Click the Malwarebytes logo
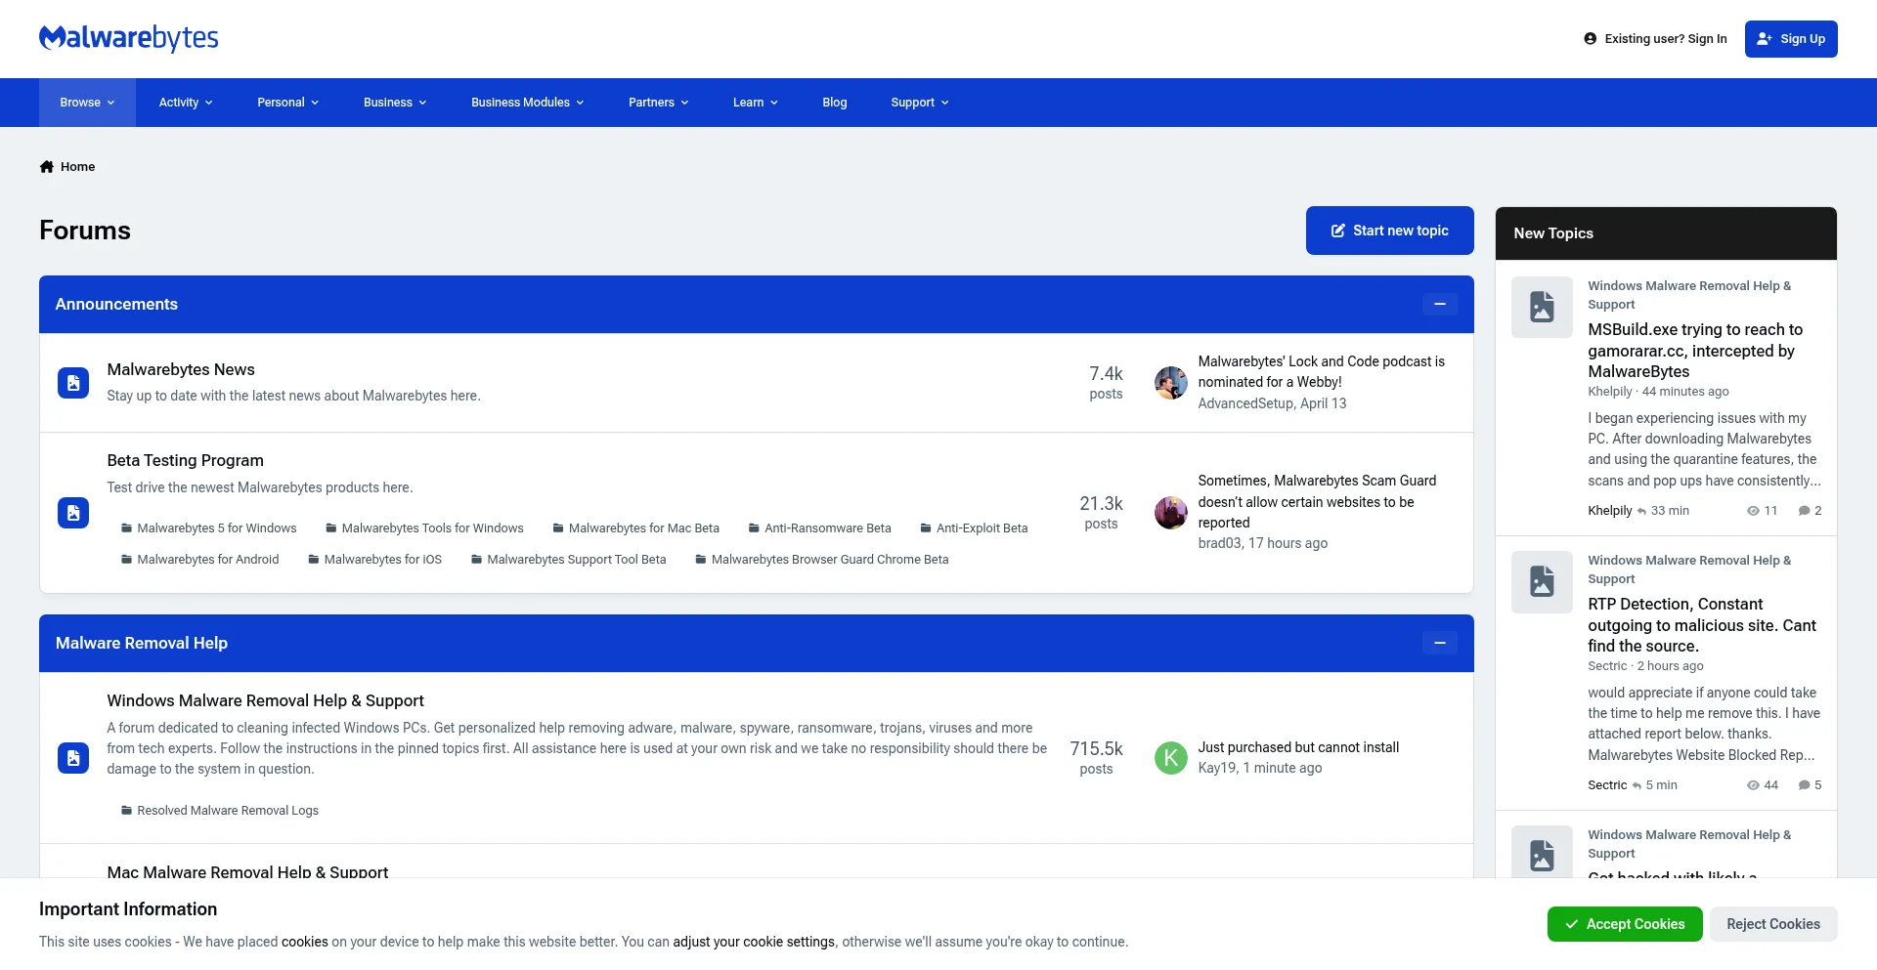Viewport: 1877px width, 970px height. click(128, 38)
